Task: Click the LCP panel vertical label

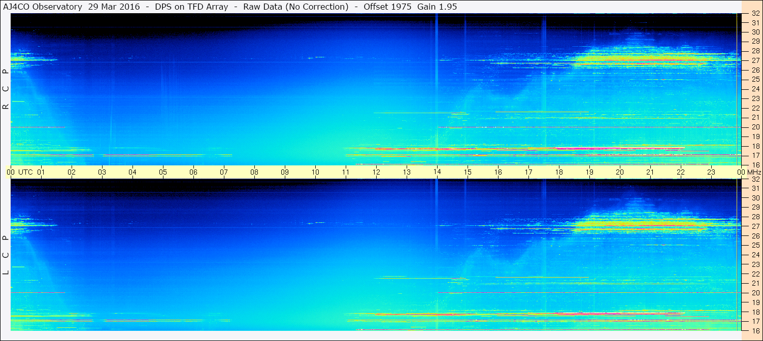Action: [x=6, y=255]
